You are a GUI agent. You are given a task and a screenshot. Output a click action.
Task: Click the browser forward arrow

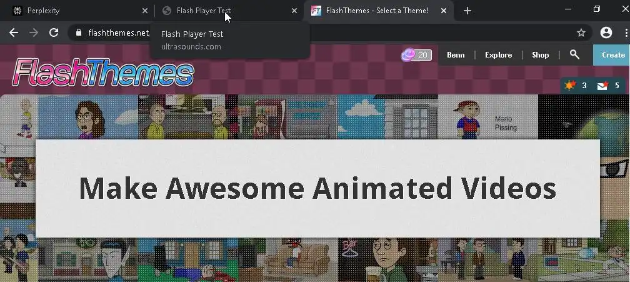click(x=34, y=33)
